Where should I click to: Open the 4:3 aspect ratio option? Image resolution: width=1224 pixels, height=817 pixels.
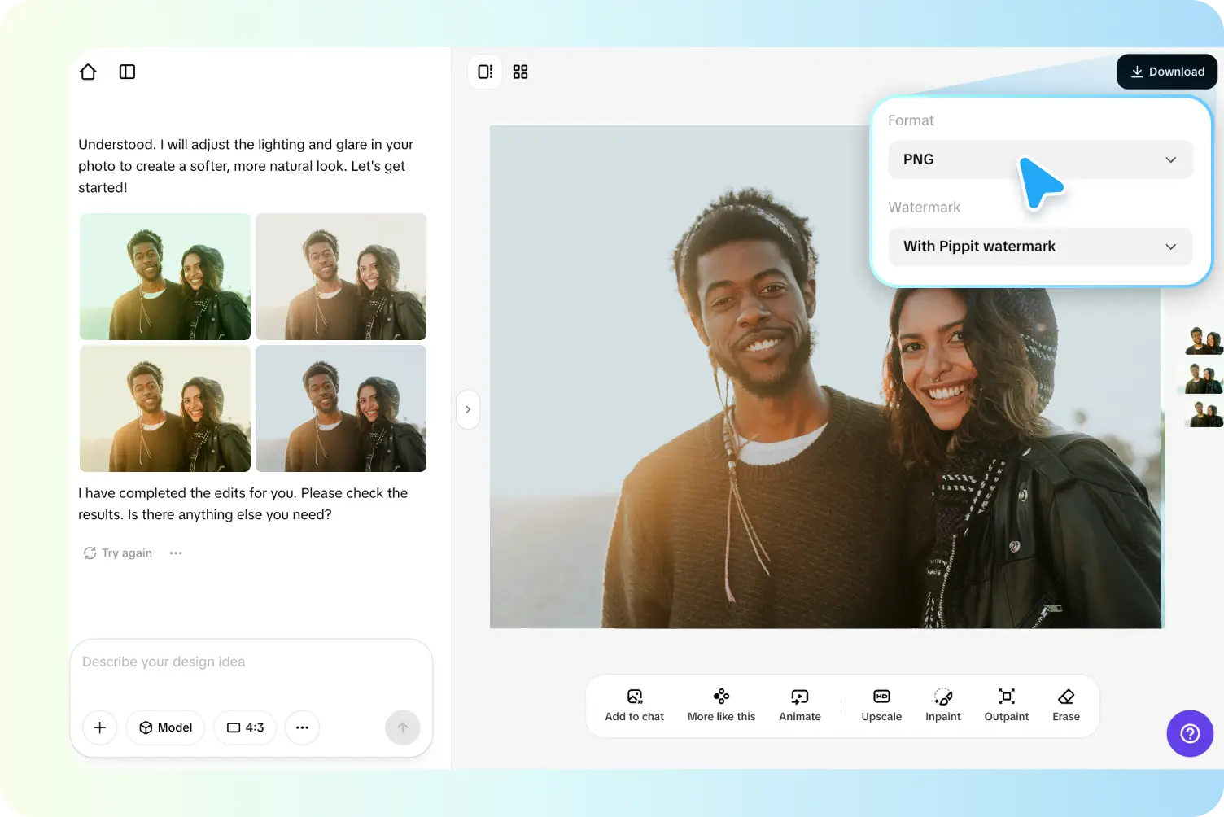coord(245,727)
